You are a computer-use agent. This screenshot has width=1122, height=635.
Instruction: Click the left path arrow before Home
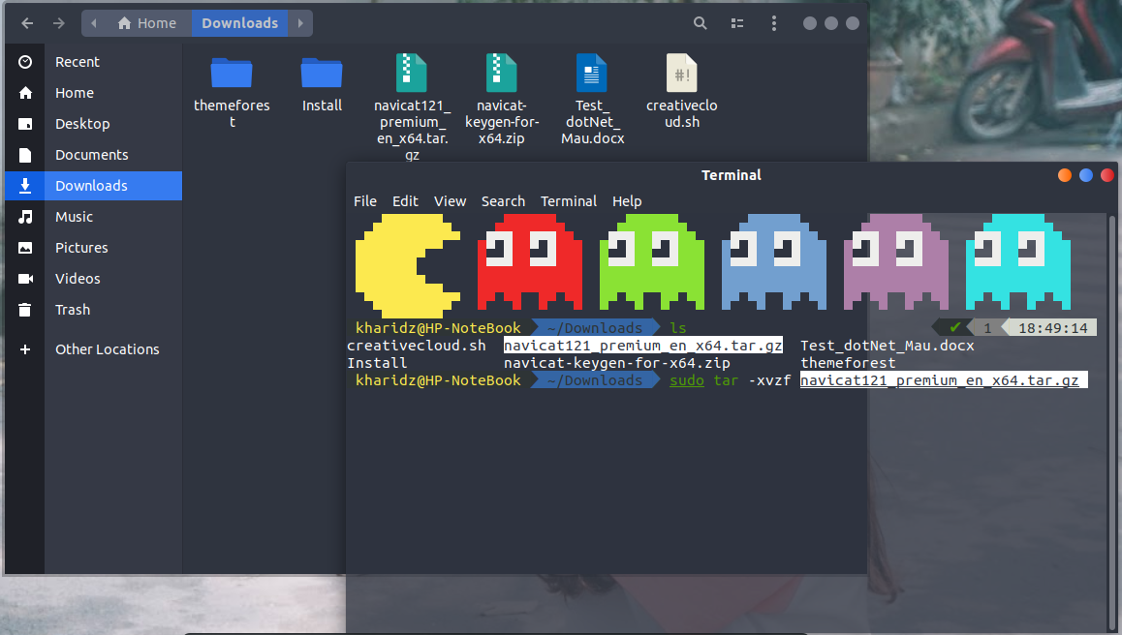coord(94,23)
